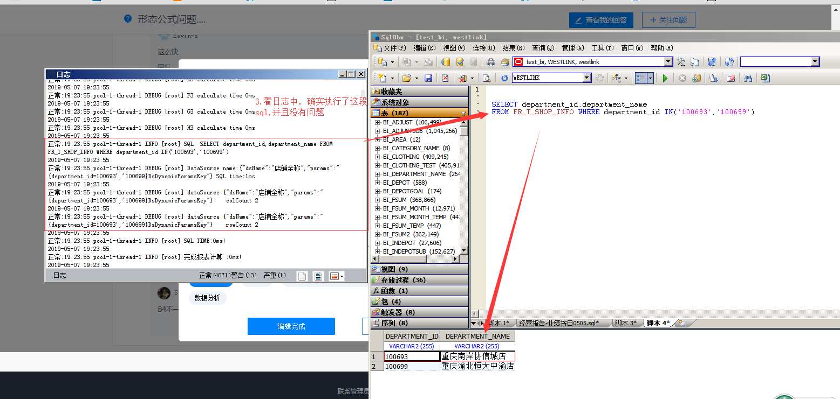
Task: Open the 视图 (9) section
Action: tap(419, 269)
